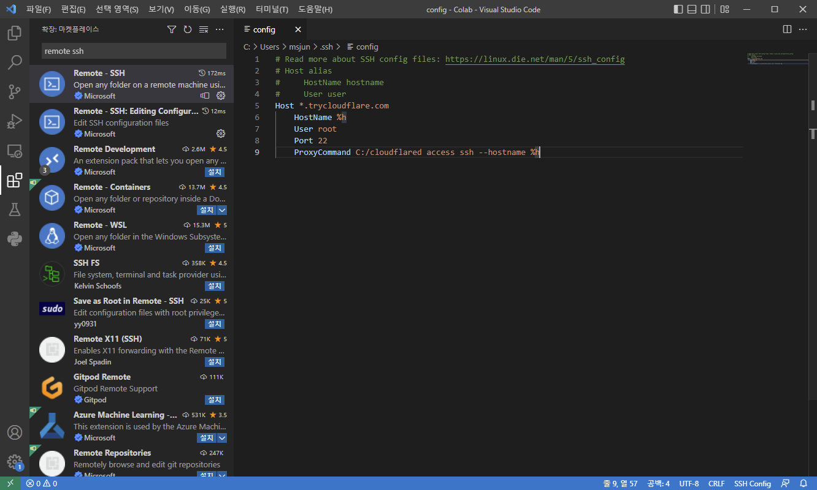Clear extensions search results icon

point(204,29)
